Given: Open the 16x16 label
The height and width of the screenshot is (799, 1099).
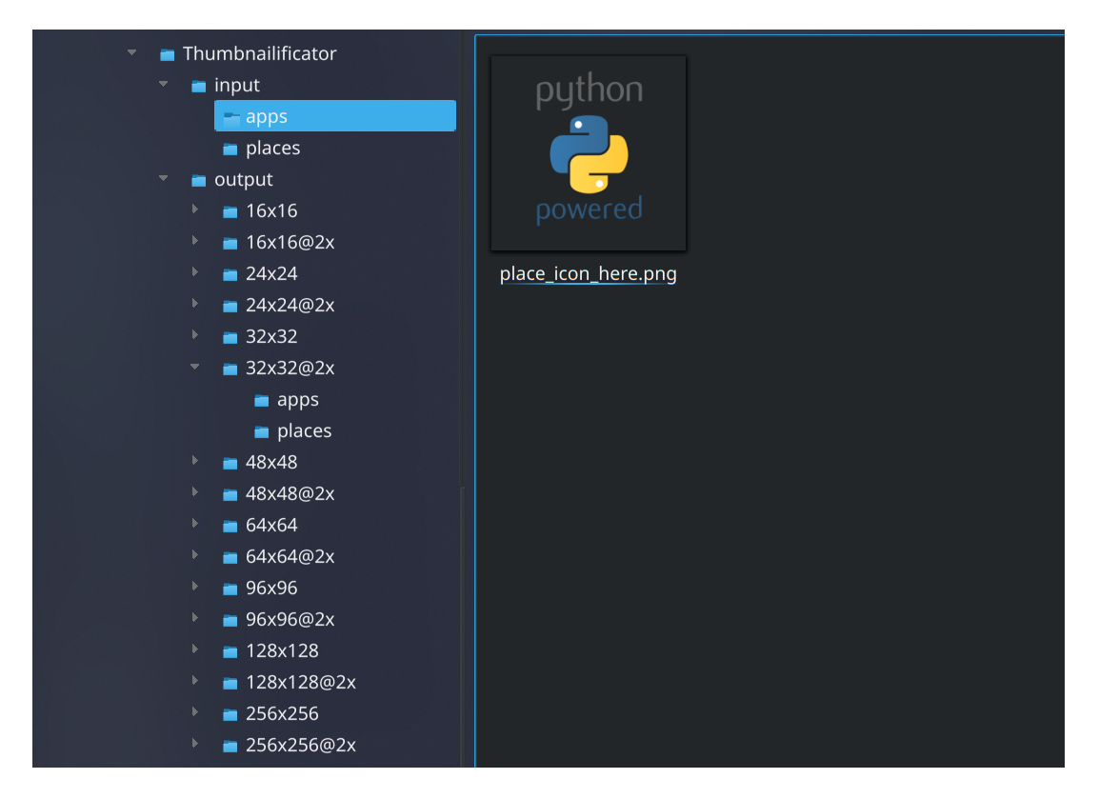Looking at the screenshot, I should tap(271, 211).
